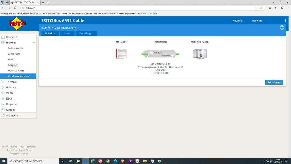Open MyFRITZ! link in header
Image resolution: width=291 pixels, height=164 pixels.
pyautogui.click(x=257, y=21)
